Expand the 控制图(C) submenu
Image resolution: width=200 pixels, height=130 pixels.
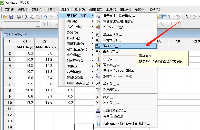76,38
